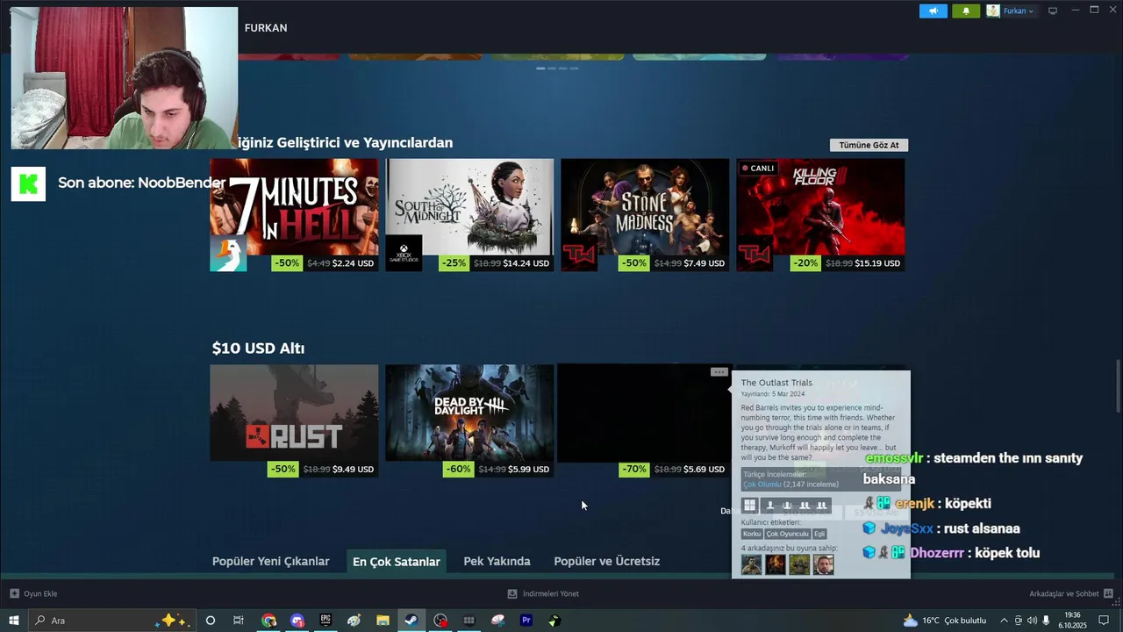Click The Outlast Trials title in tooltip

[776, 383]
